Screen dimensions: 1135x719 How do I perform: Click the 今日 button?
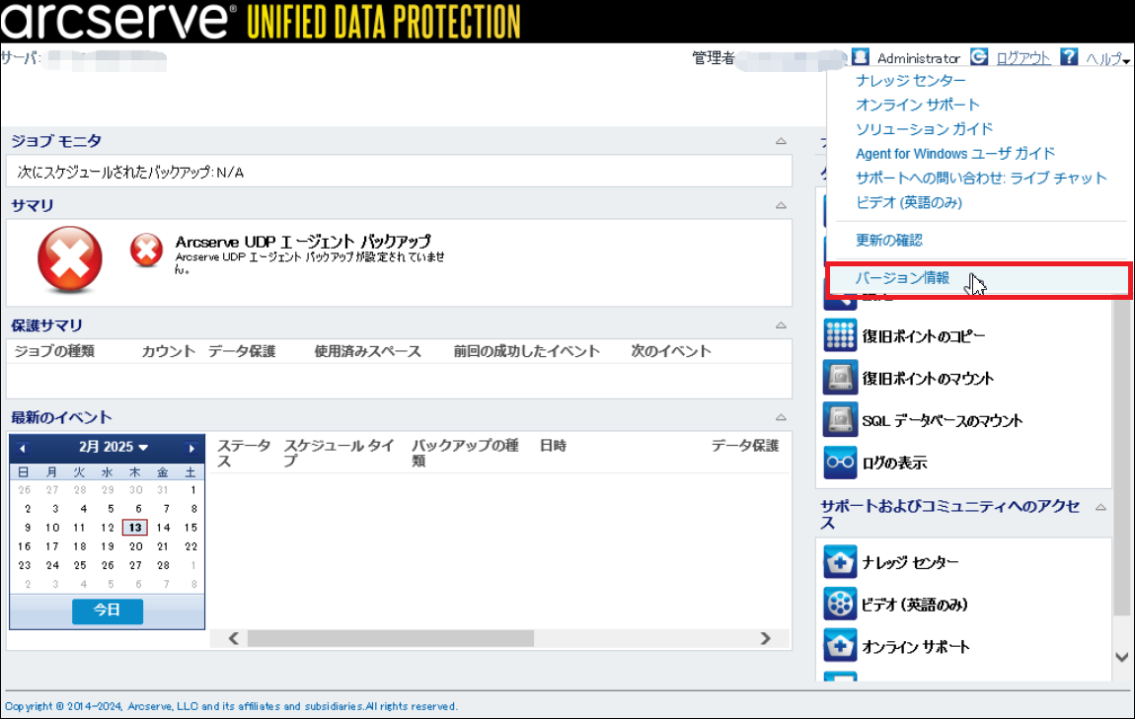click(x=108, y=611)
